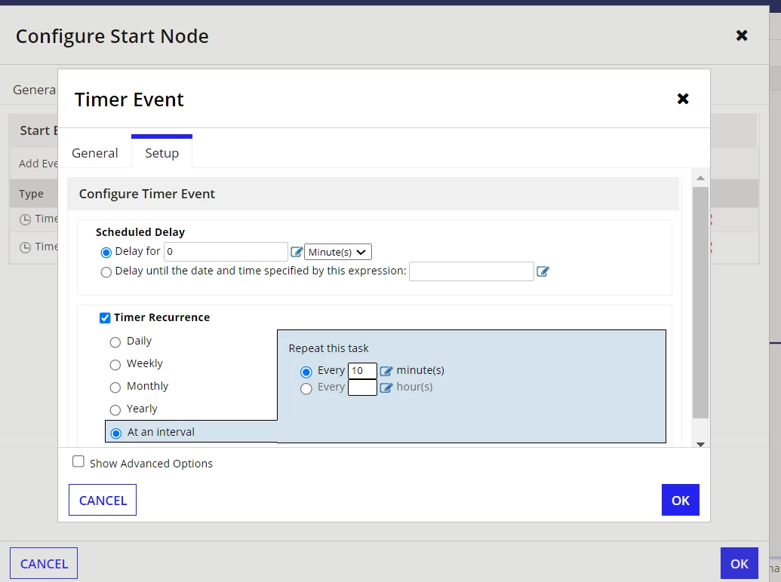
Task: Switch to the Setup tab
Action: pyautogui.click(x=162, y=153)
